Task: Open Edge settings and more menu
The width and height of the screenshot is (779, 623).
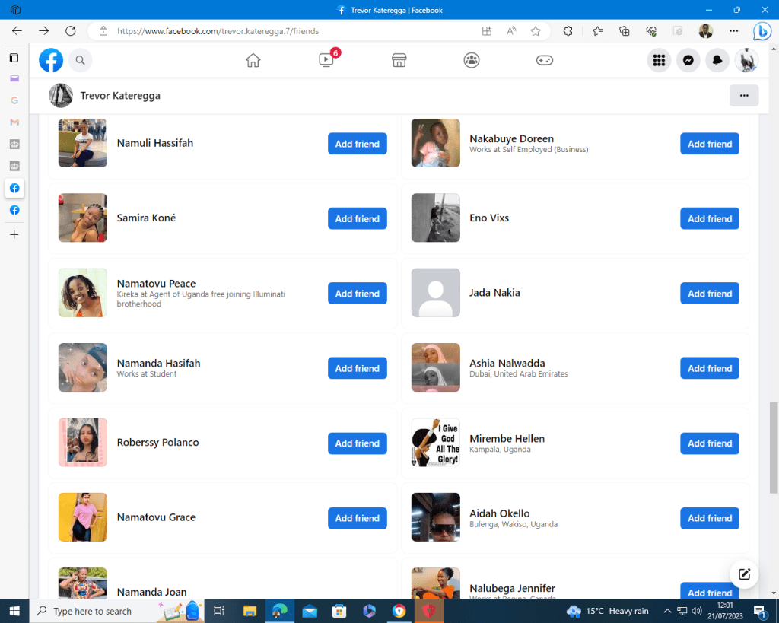Action: [733, 31]
